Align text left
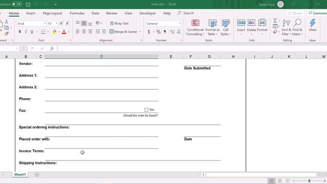 click(x=78, y=32)
